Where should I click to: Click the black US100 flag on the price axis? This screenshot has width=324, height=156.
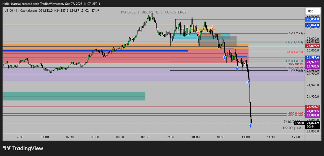[x=300, y=123]
